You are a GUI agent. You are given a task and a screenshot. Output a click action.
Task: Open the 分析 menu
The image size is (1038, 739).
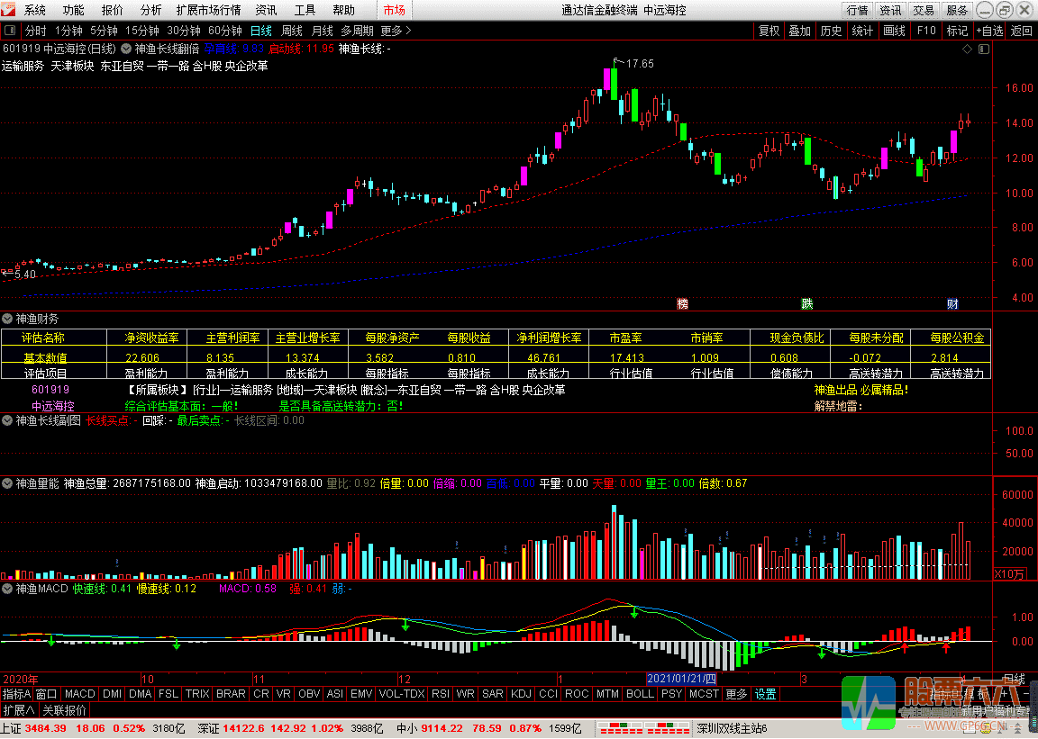coord(150,10)
